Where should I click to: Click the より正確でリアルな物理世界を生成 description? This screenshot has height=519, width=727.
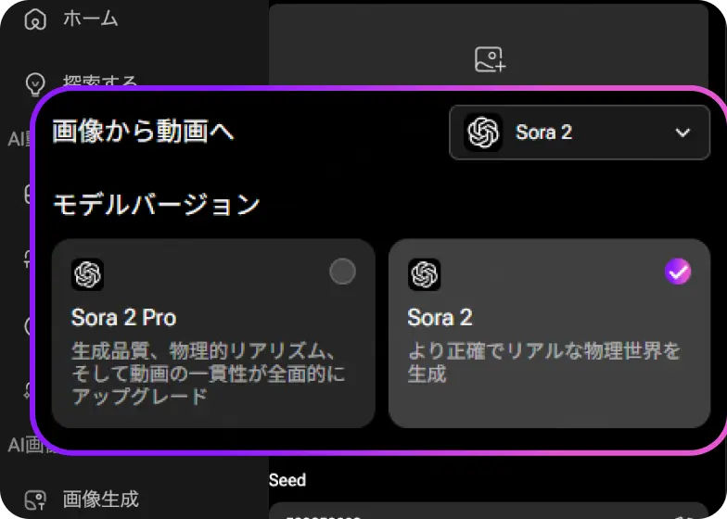pyautogui.click(x=544, y=362)
